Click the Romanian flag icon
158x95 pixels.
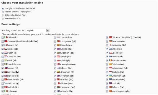pos(110,60)
